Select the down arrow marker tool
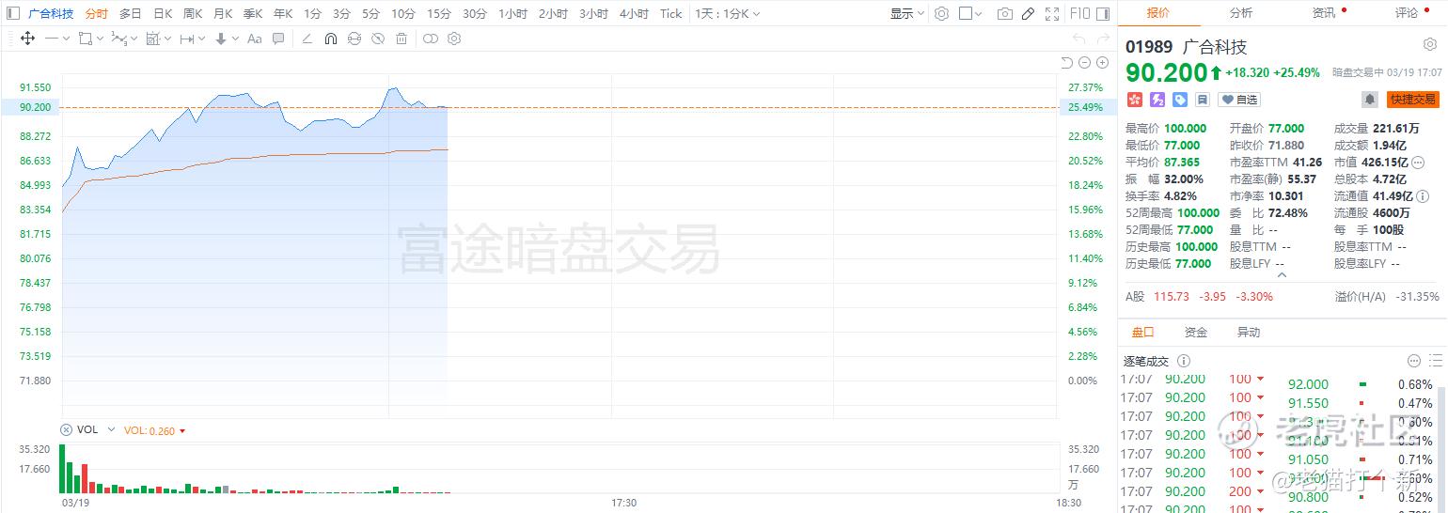The image size is (1448, 513). click(x=221, y=39)
